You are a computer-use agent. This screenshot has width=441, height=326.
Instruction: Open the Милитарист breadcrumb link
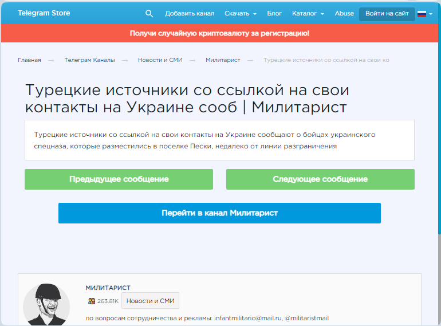pos(223,60)
